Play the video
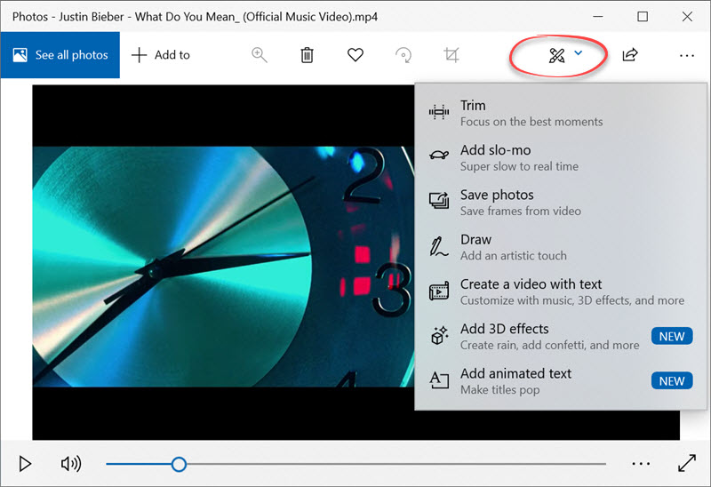 (x=25, y=464)
